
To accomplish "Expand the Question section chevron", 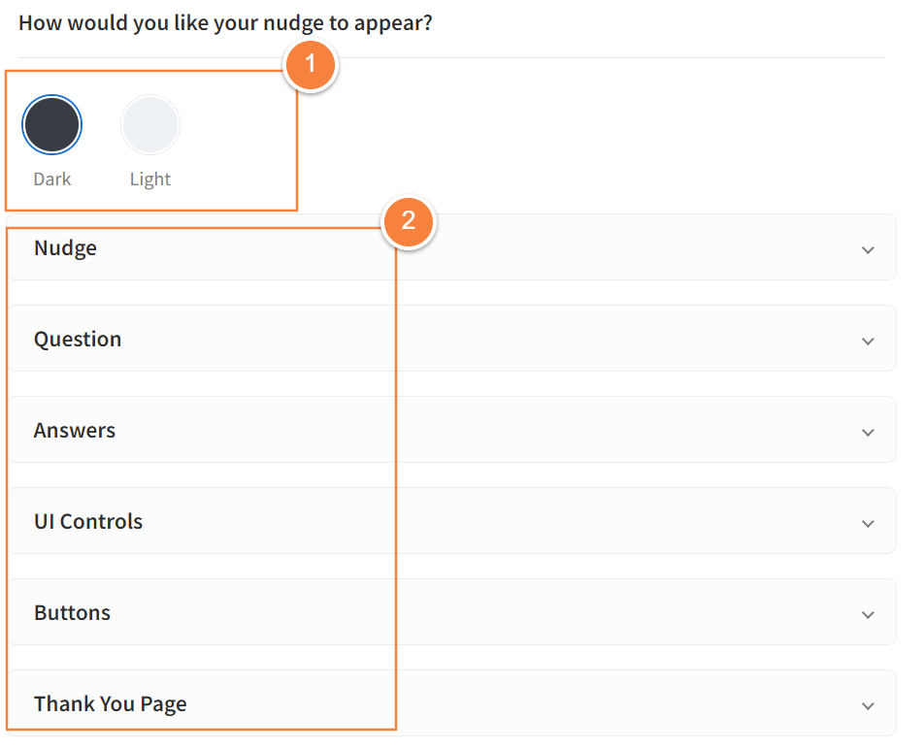I will 868,342.
